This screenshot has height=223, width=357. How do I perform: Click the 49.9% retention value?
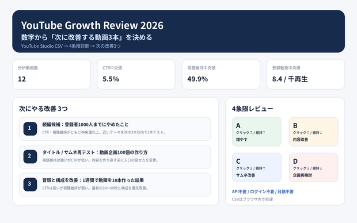(x=198, y=79)
